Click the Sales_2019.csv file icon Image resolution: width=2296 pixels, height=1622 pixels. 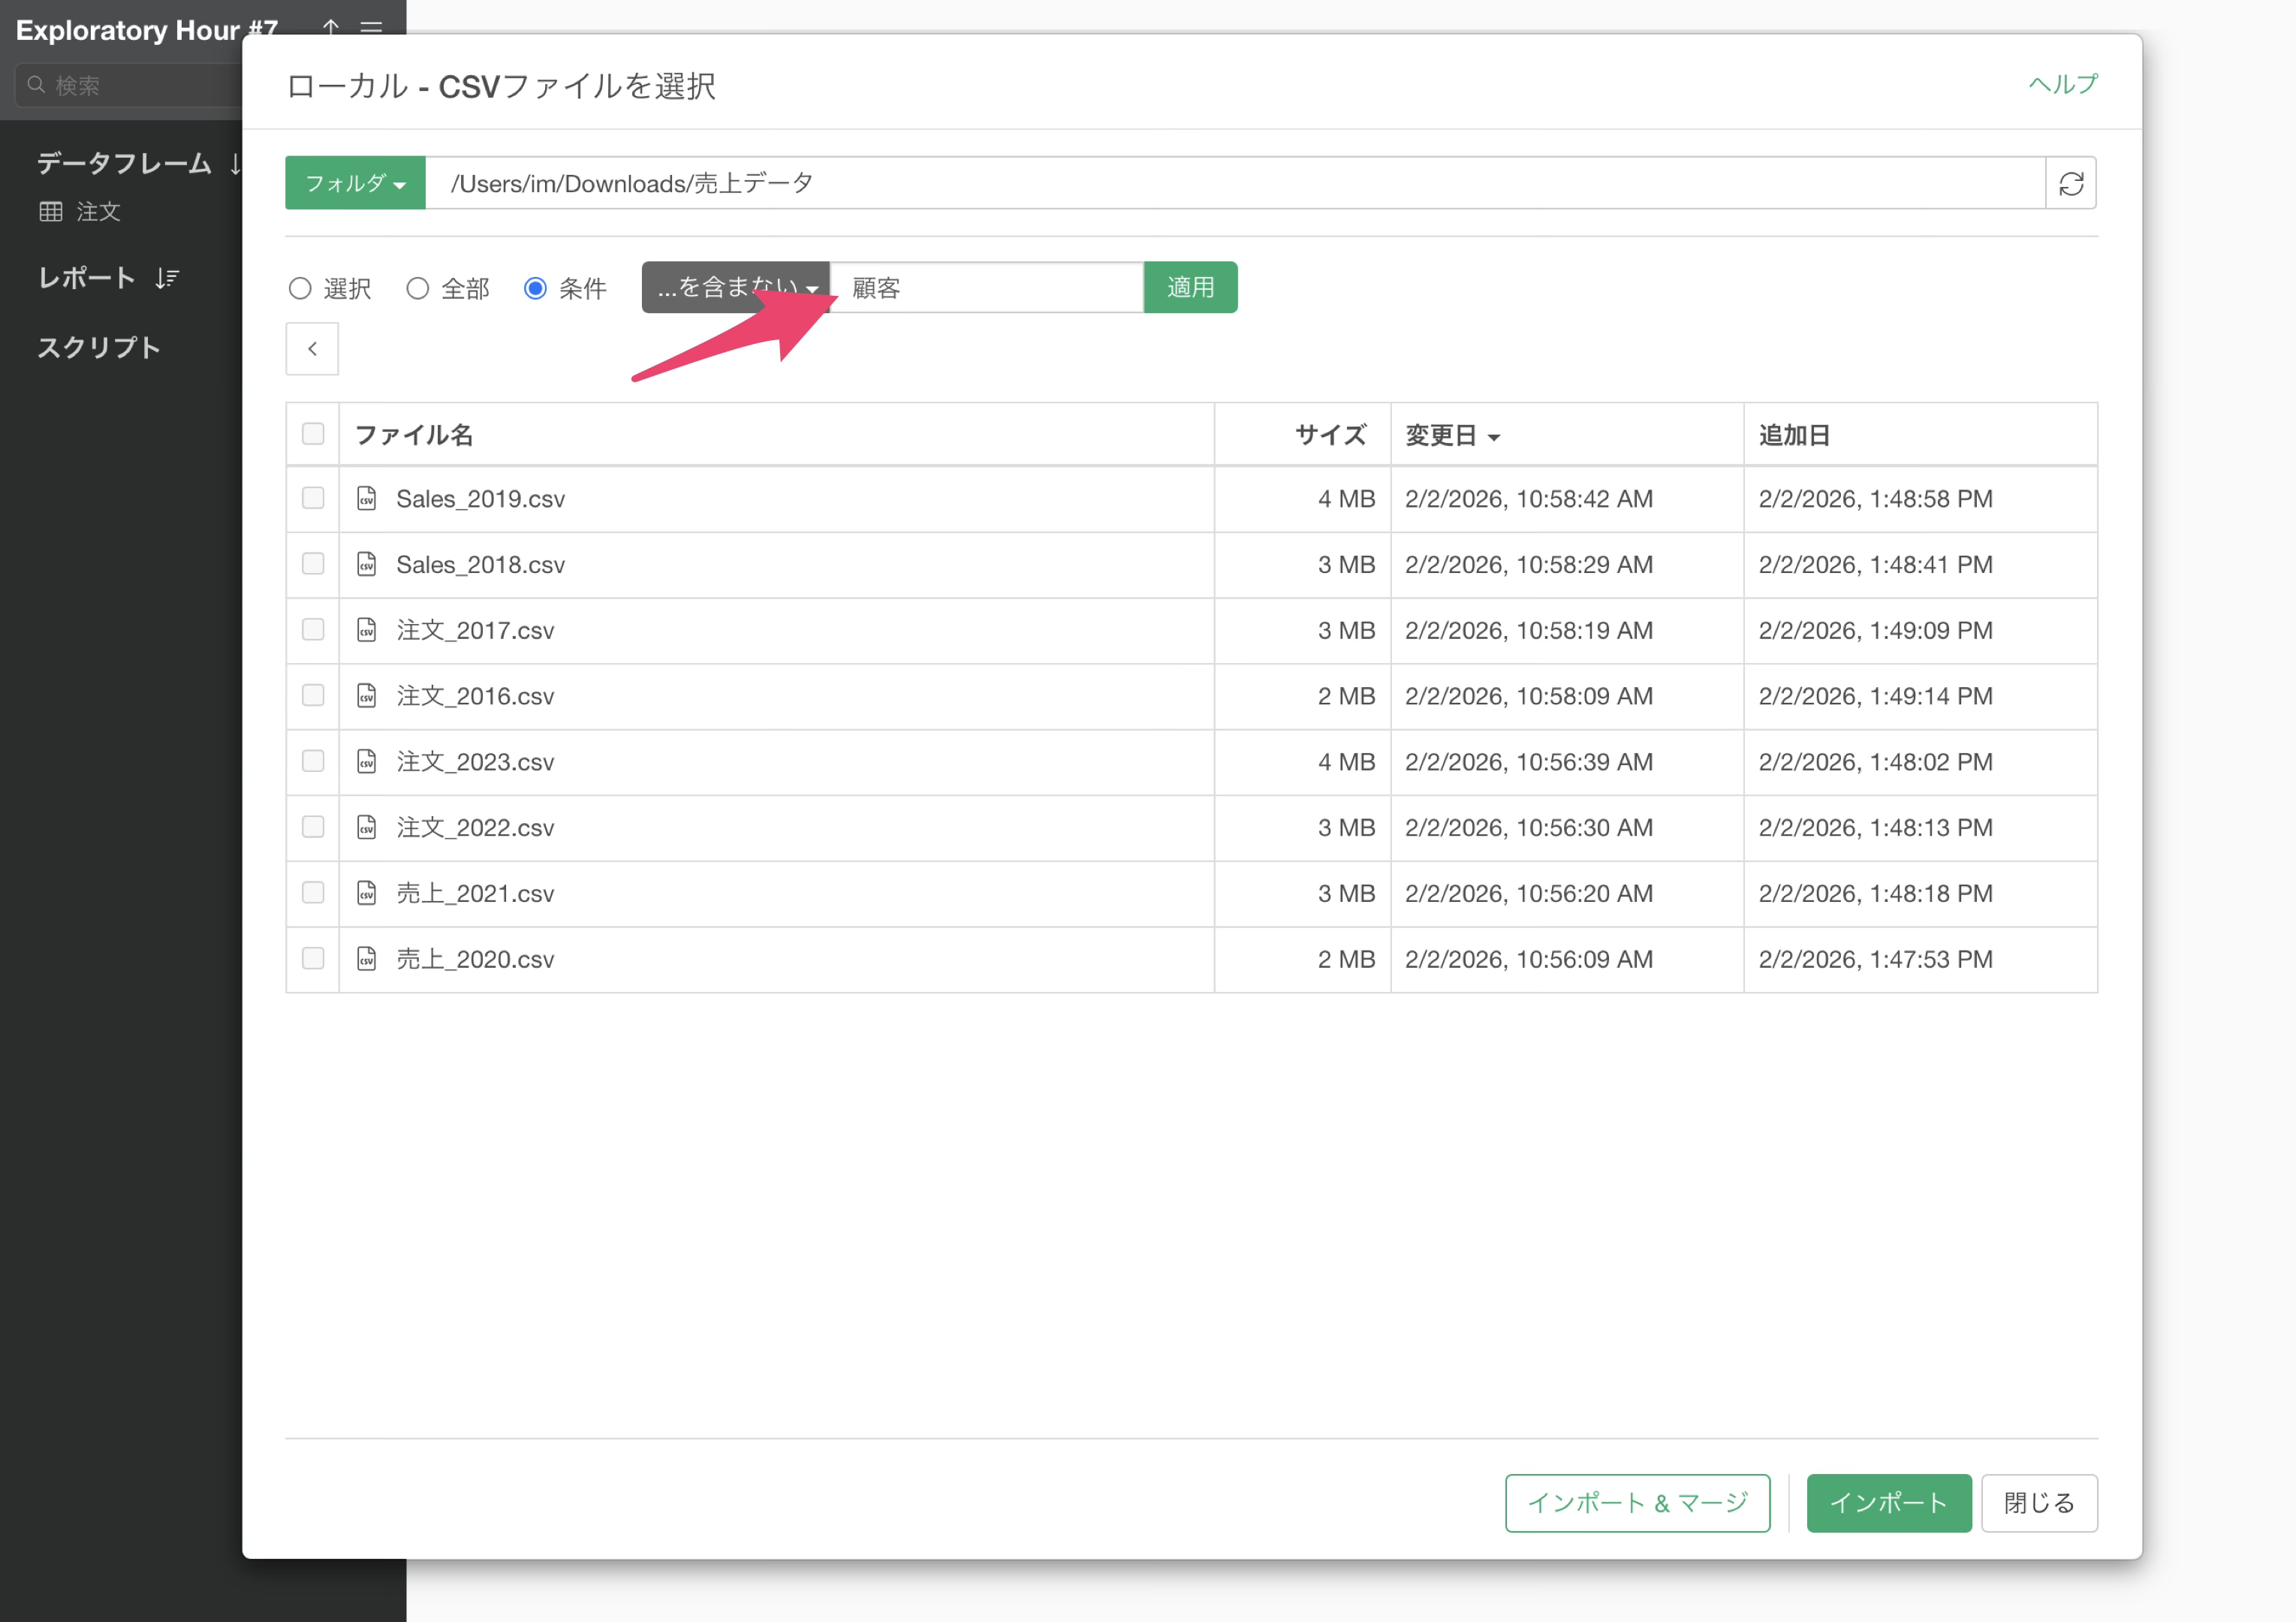(367, 498)
